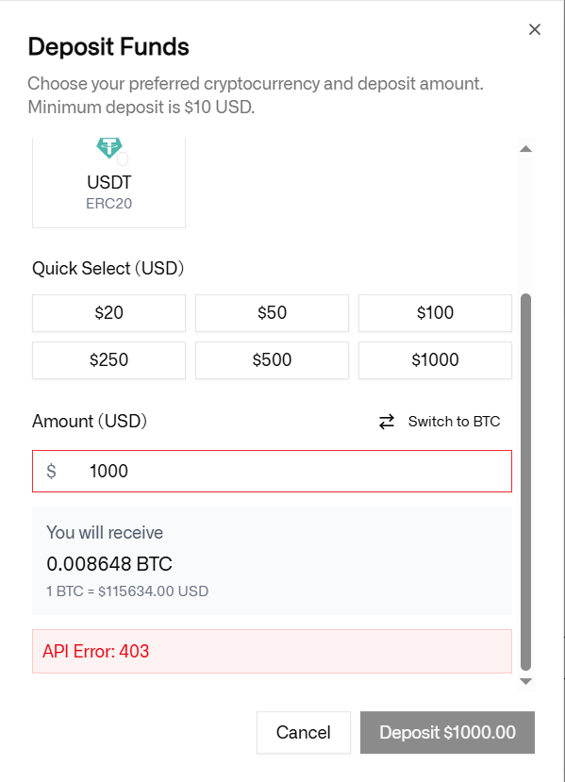
Task: Click the green Tether USDT logo
Action: pyautogui.click(x=109, y=148)
